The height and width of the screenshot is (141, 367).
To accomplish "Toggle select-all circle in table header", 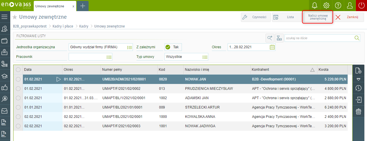I will point(18,70).
